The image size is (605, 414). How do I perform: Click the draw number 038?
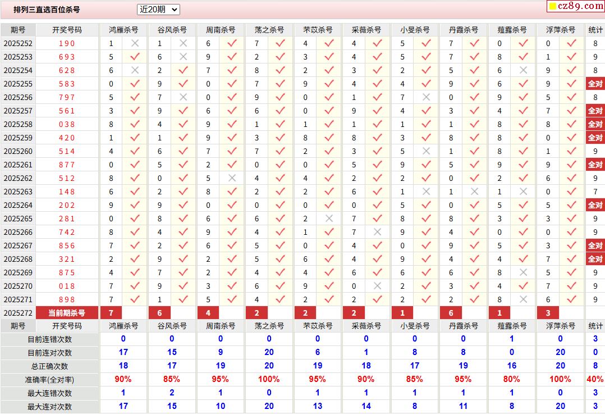click(x=67, y=124)
